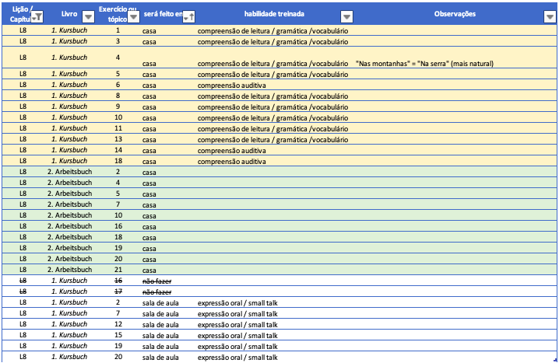Expand the 'habilidade treinada' filter dropdown
The image size is (559, 363).
click(346, 16)
